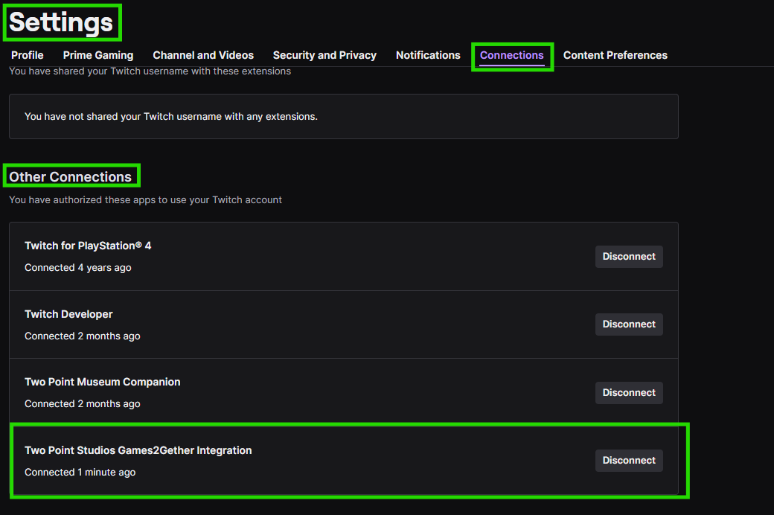The image size is (774, 515).
Task: Open the Content Preferences tab
Action: [615, 55]
